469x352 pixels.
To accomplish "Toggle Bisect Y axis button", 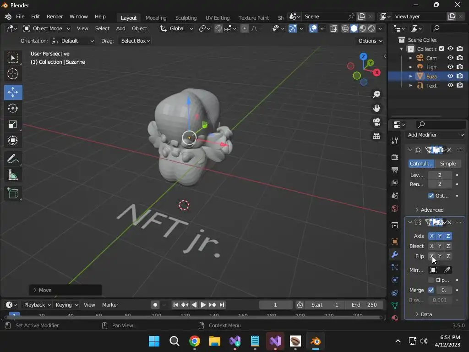I will [440, 246].
